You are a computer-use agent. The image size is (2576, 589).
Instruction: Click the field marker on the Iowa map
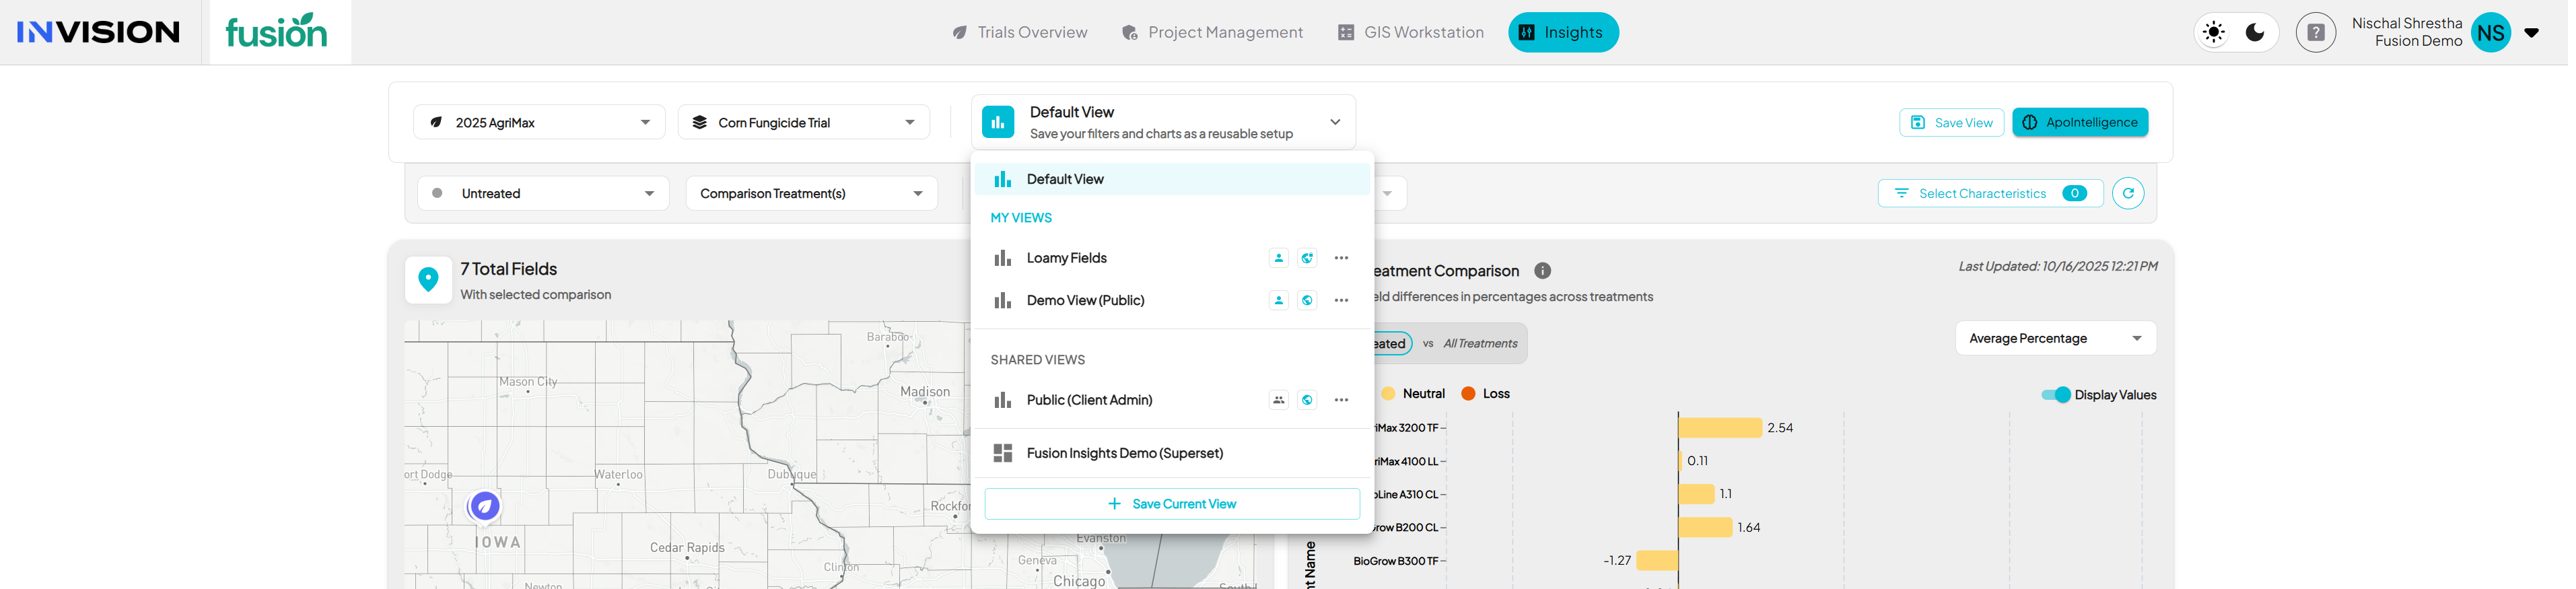[484, 506]
